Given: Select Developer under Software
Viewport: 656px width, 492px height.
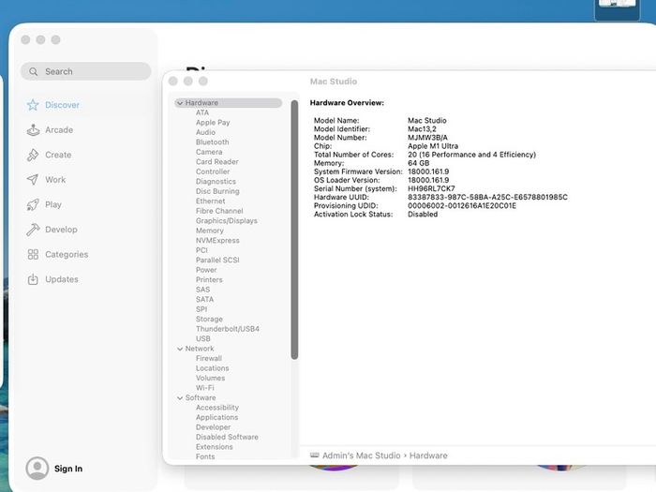Looking at the screenshot, I should [213, 427].
